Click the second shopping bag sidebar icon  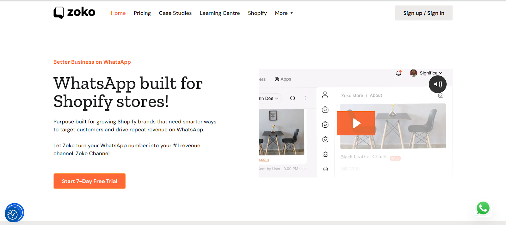pos(325,124)
